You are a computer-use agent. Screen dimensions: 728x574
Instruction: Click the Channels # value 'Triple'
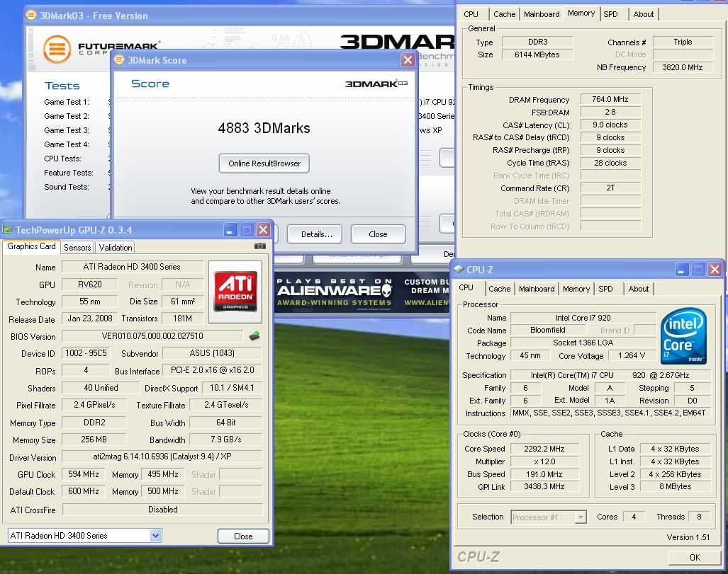tap(683, 42)
